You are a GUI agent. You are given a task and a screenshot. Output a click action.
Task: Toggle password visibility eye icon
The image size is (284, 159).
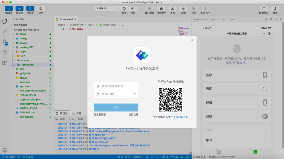click(134, 94)
